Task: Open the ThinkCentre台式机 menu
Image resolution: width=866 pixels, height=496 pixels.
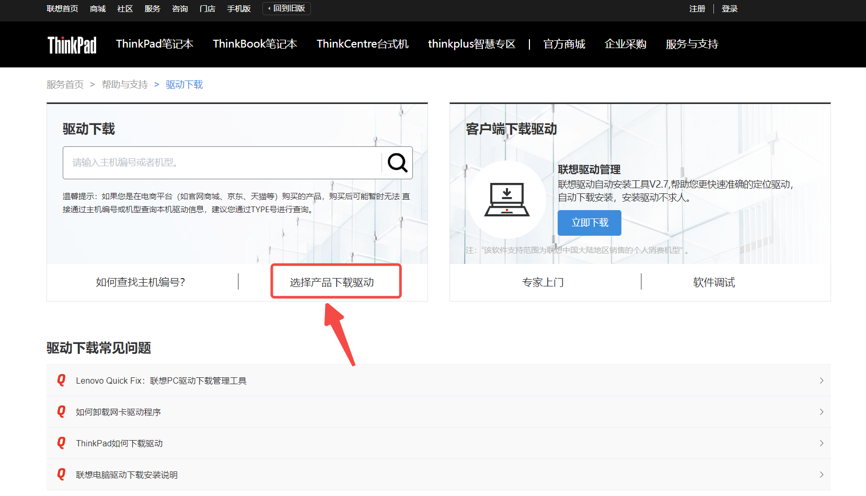Action: tap(362, 44)
